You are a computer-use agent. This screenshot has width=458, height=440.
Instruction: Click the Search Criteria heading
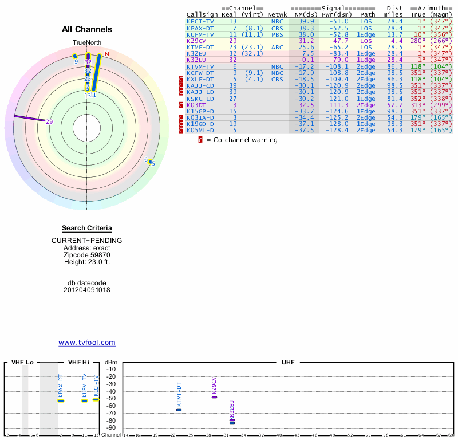coord(87,228)
